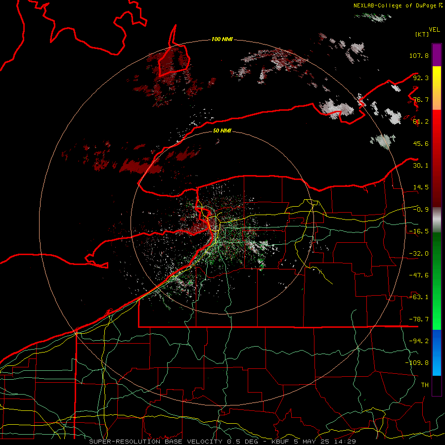Click the -16.5 velocity scale value
445x445 pixels.
(419, 231)
